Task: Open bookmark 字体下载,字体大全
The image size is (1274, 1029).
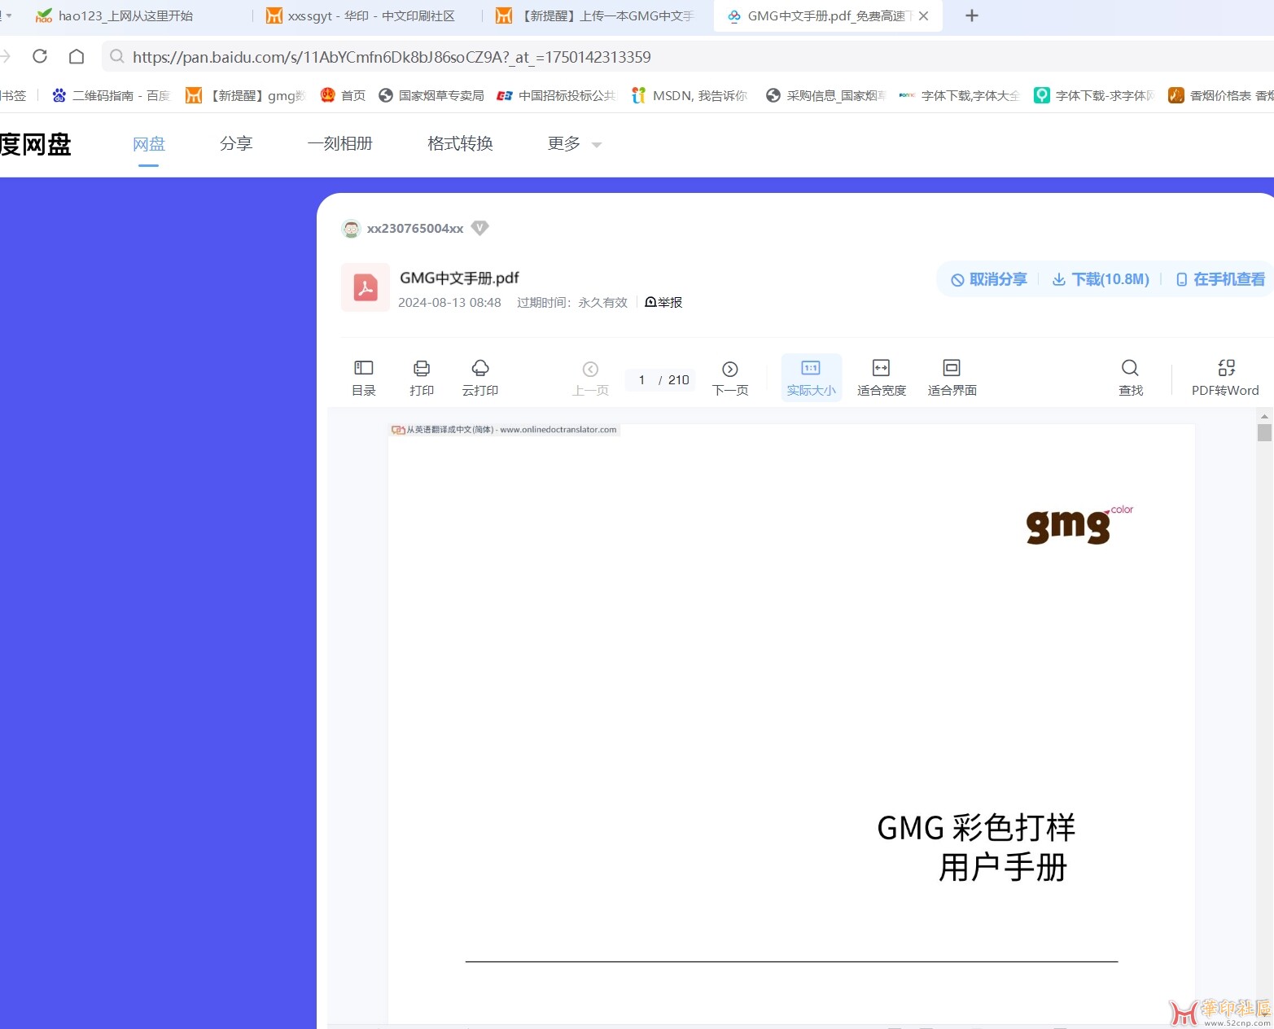Action: click(959, 96)
